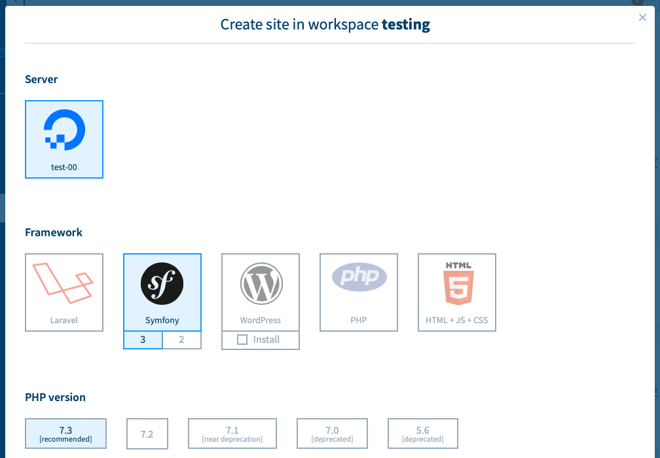The image size is (660, 458).
Task: Click the PHP version section heading
Action: (x=55, y=397)
